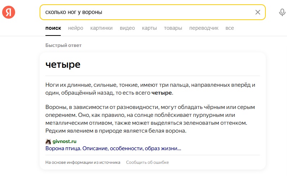Click the Yandex logo

(9, 12)
